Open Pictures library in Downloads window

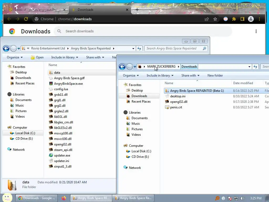point(137,129)
